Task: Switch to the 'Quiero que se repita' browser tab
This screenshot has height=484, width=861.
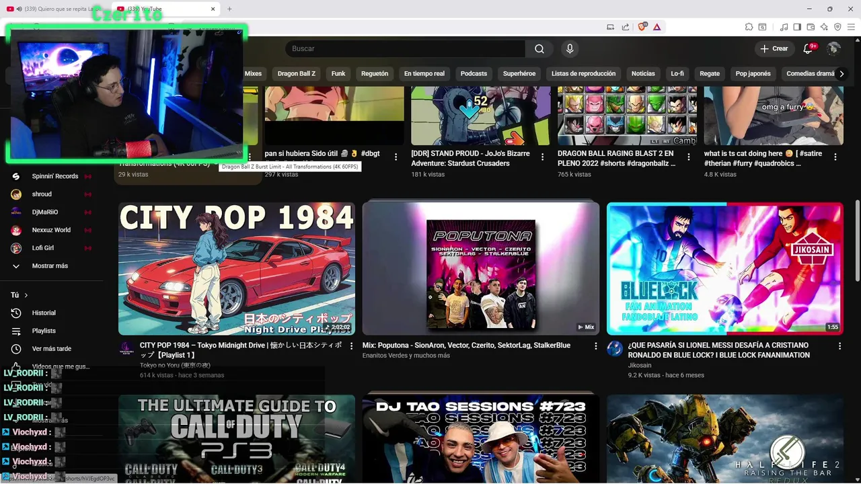Action: [56, 9]
